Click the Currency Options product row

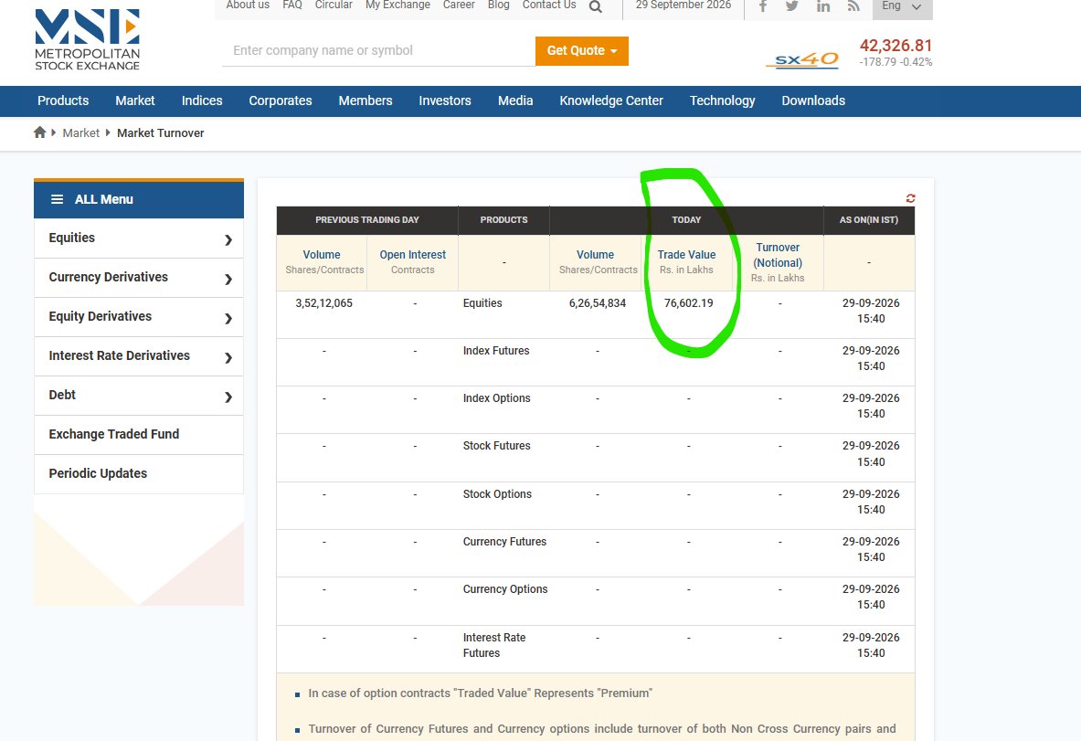pos(596,601)
